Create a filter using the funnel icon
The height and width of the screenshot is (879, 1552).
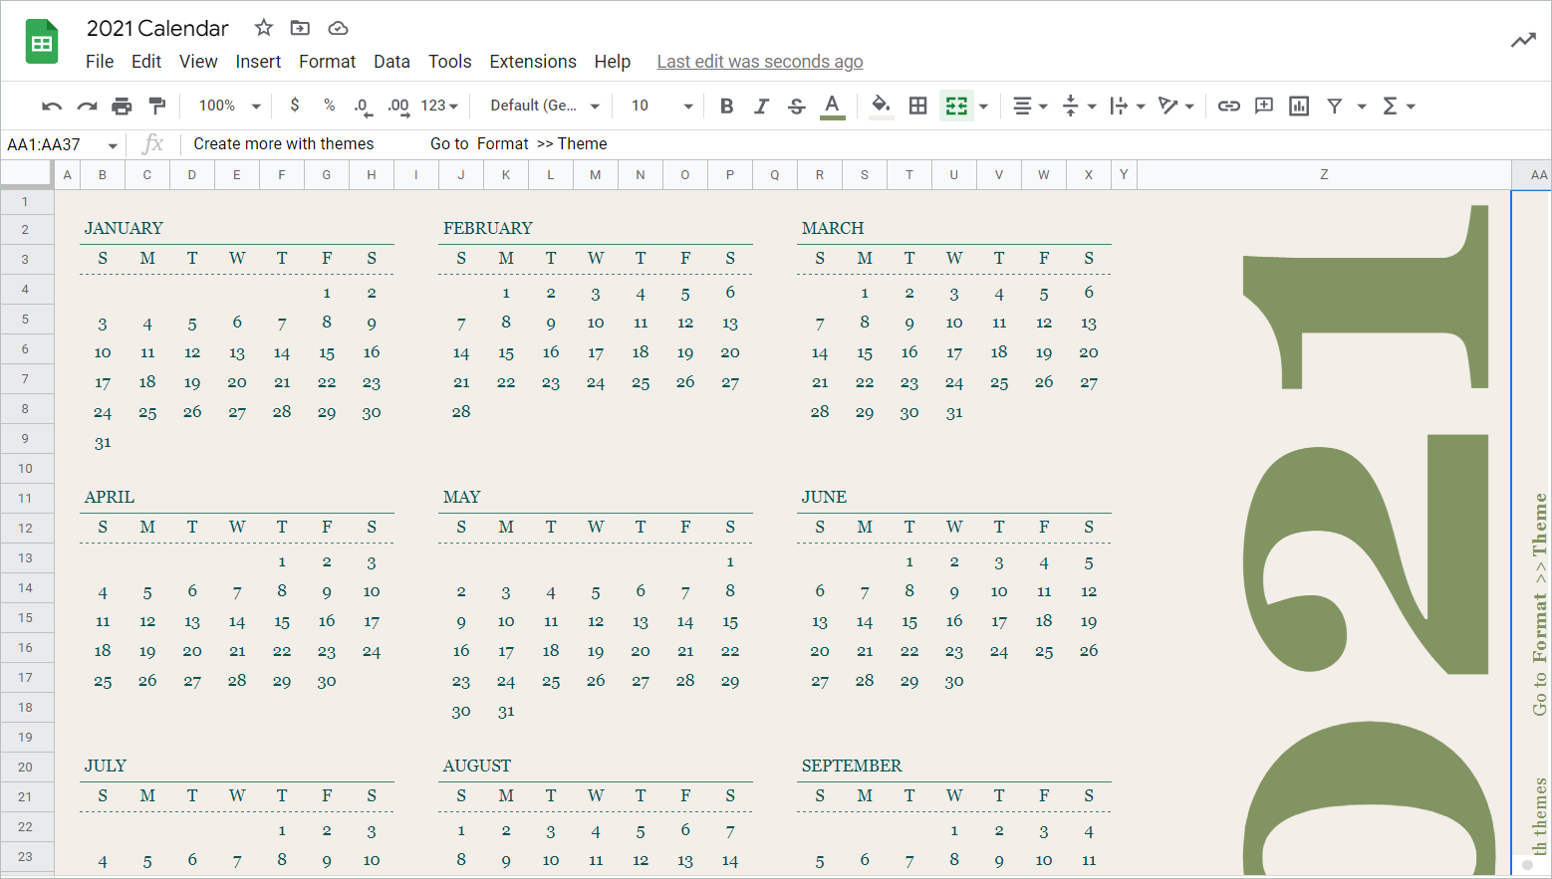[1335, 105]
